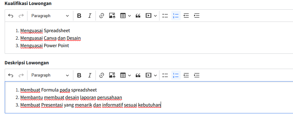Open Paragraph heading dropdown in Kualifikasi editor

(x=50, y=16)
